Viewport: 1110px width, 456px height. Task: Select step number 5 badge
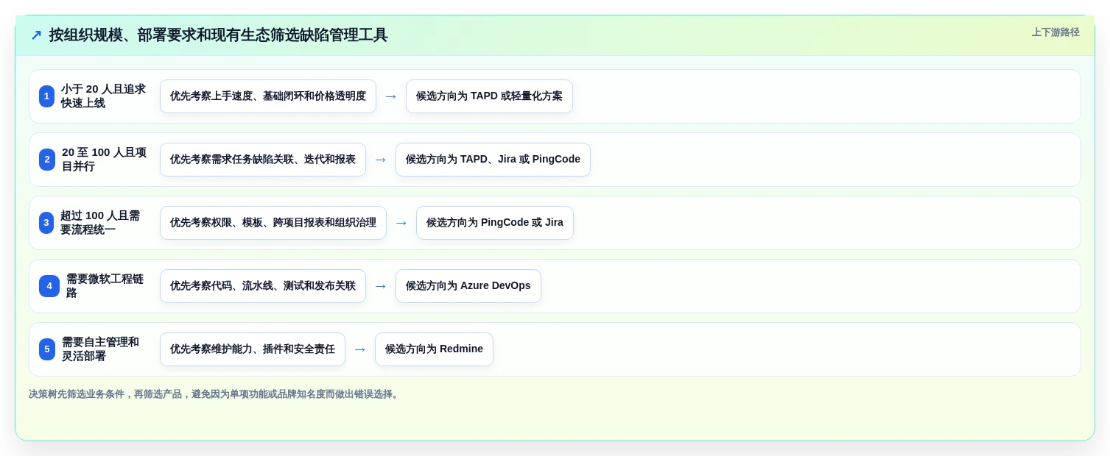tap(47, 349)
